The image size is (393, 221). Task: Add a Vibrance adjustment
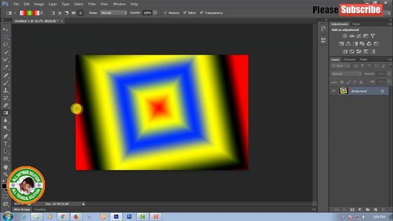[373, 36]
